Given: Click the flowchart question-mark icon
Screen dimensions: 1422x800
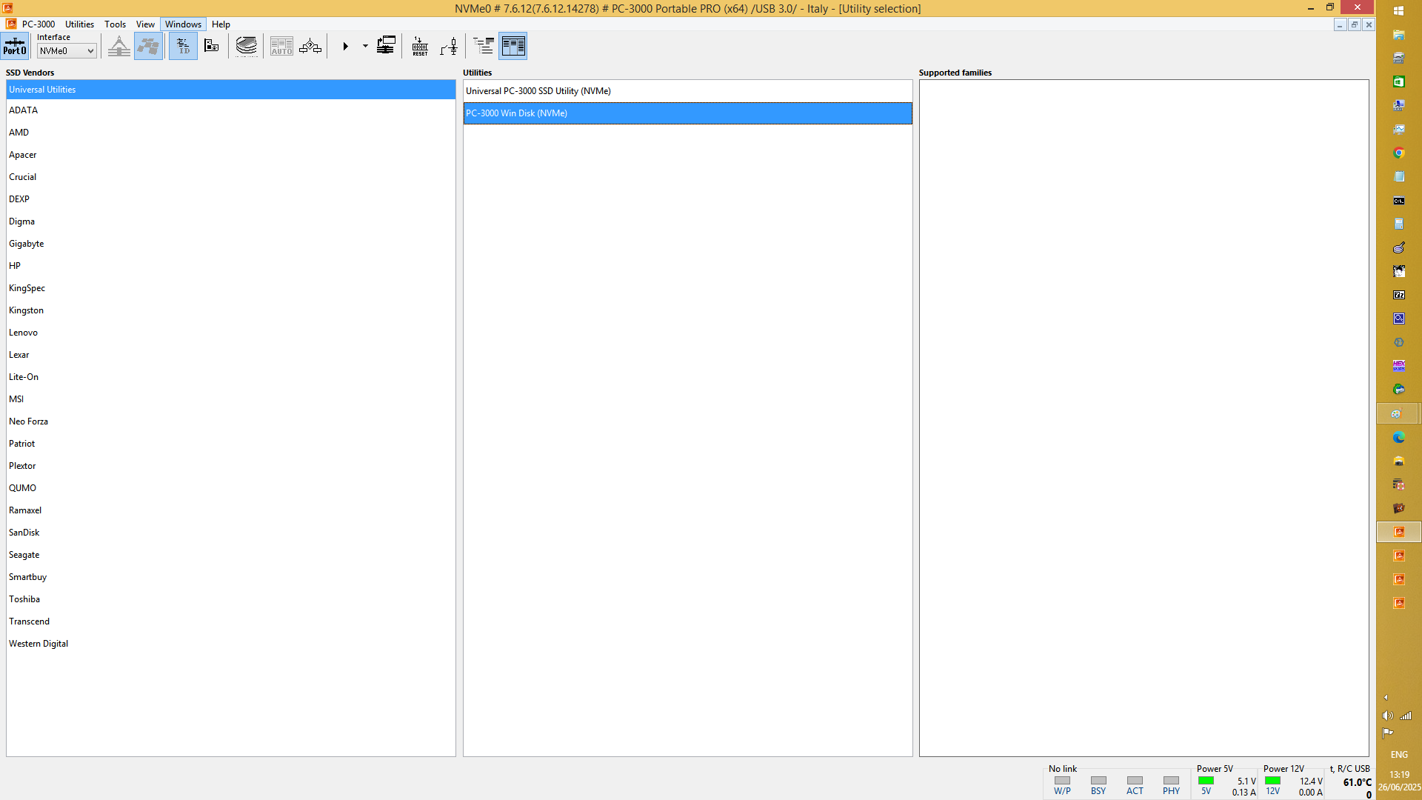Looking at the screenshot, I should click(310, 46).
